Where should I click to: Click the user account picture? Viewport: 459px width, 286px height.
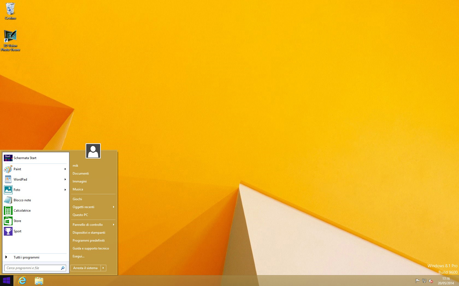click(x=93, y=151)
